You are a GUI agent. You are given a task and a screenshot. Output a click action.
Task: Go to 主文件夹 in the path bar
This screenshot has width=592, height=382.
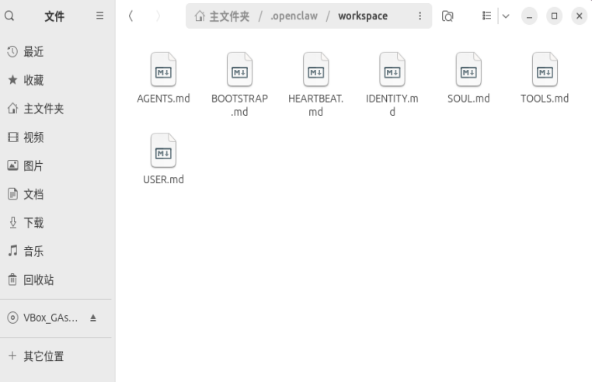click(x=224, y=16)
